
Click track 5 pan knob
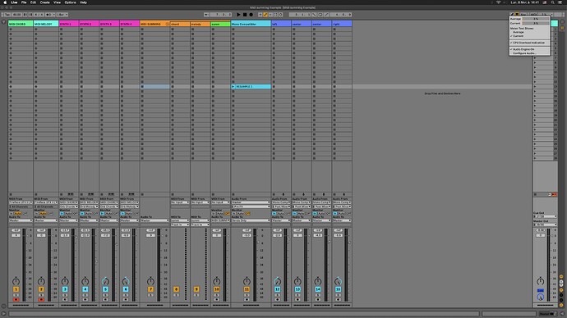(x=105, y=281)
